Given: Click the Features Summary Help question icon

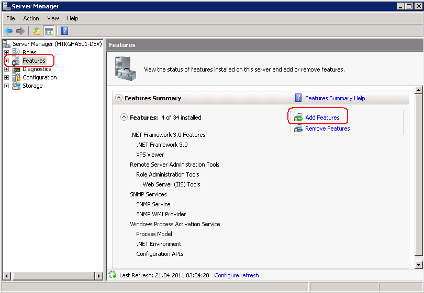Looking at the screenshot, I should (x=298, y=98).
